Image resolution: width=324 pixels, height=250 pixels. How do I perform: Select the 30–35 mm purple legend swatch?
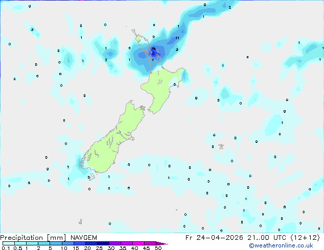(115, 243)
